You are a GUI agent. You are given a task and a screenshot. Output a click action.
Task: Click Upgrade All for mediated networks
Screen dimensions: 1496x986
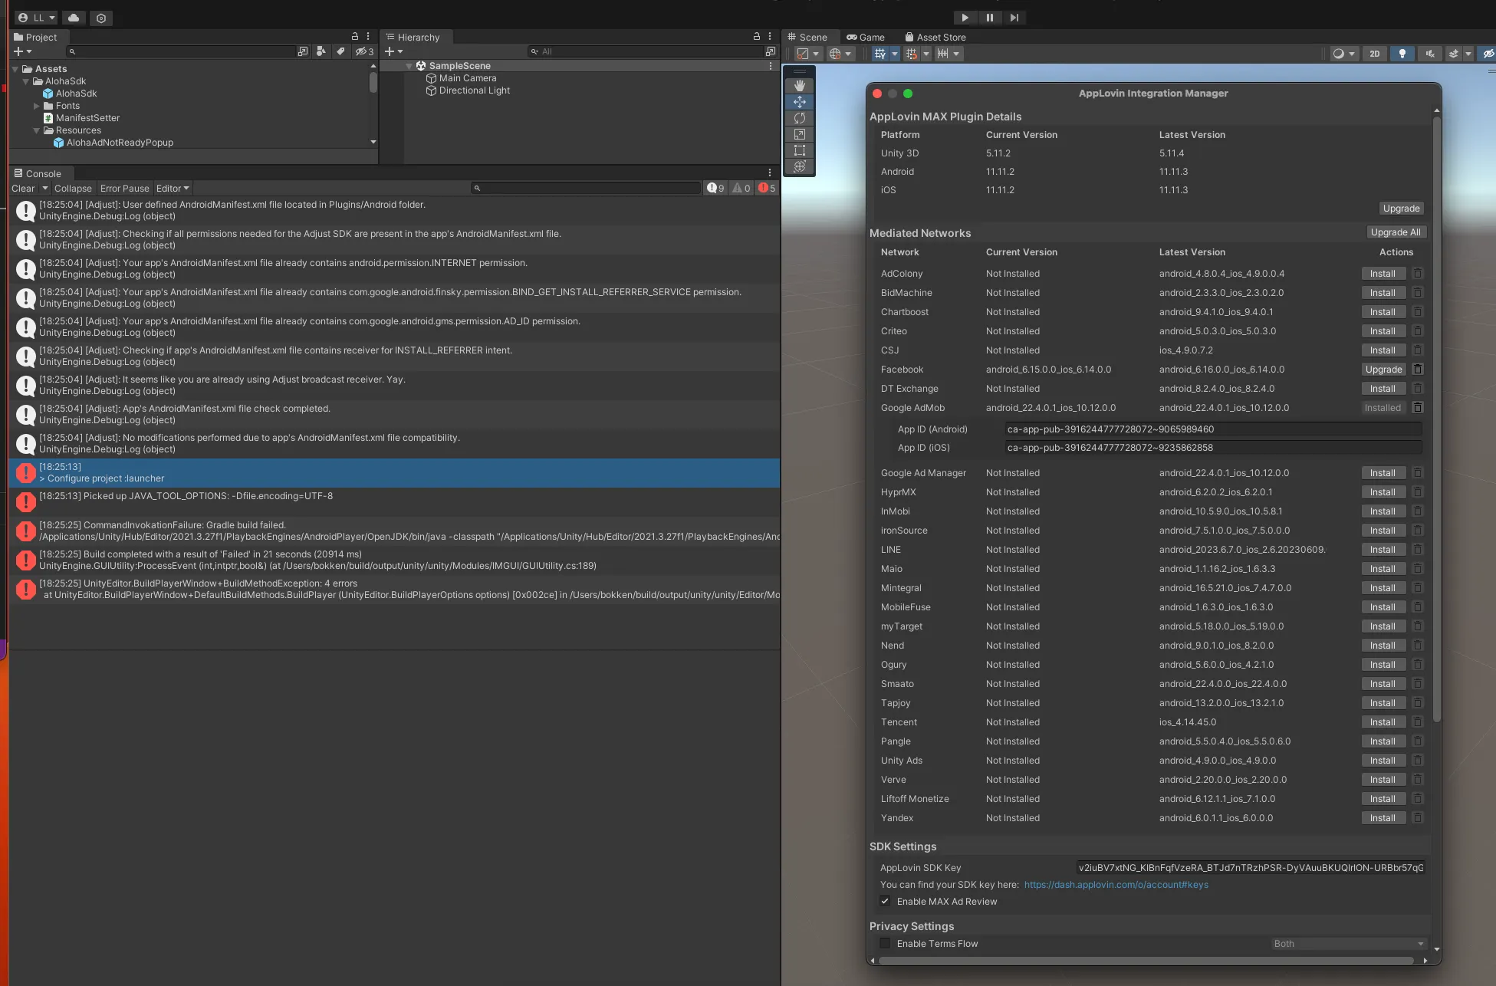[1395, 232]
